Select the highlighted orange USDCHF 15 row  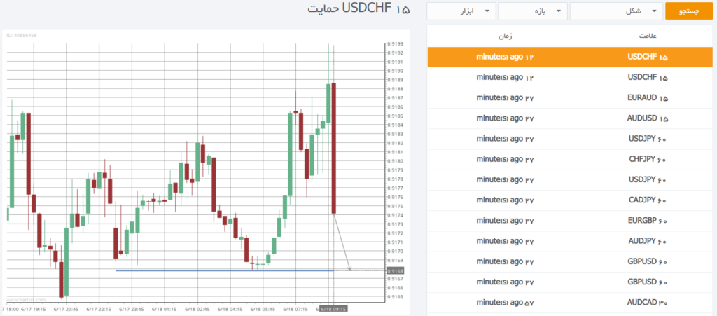pyautogui.click(x=570, y=57)
